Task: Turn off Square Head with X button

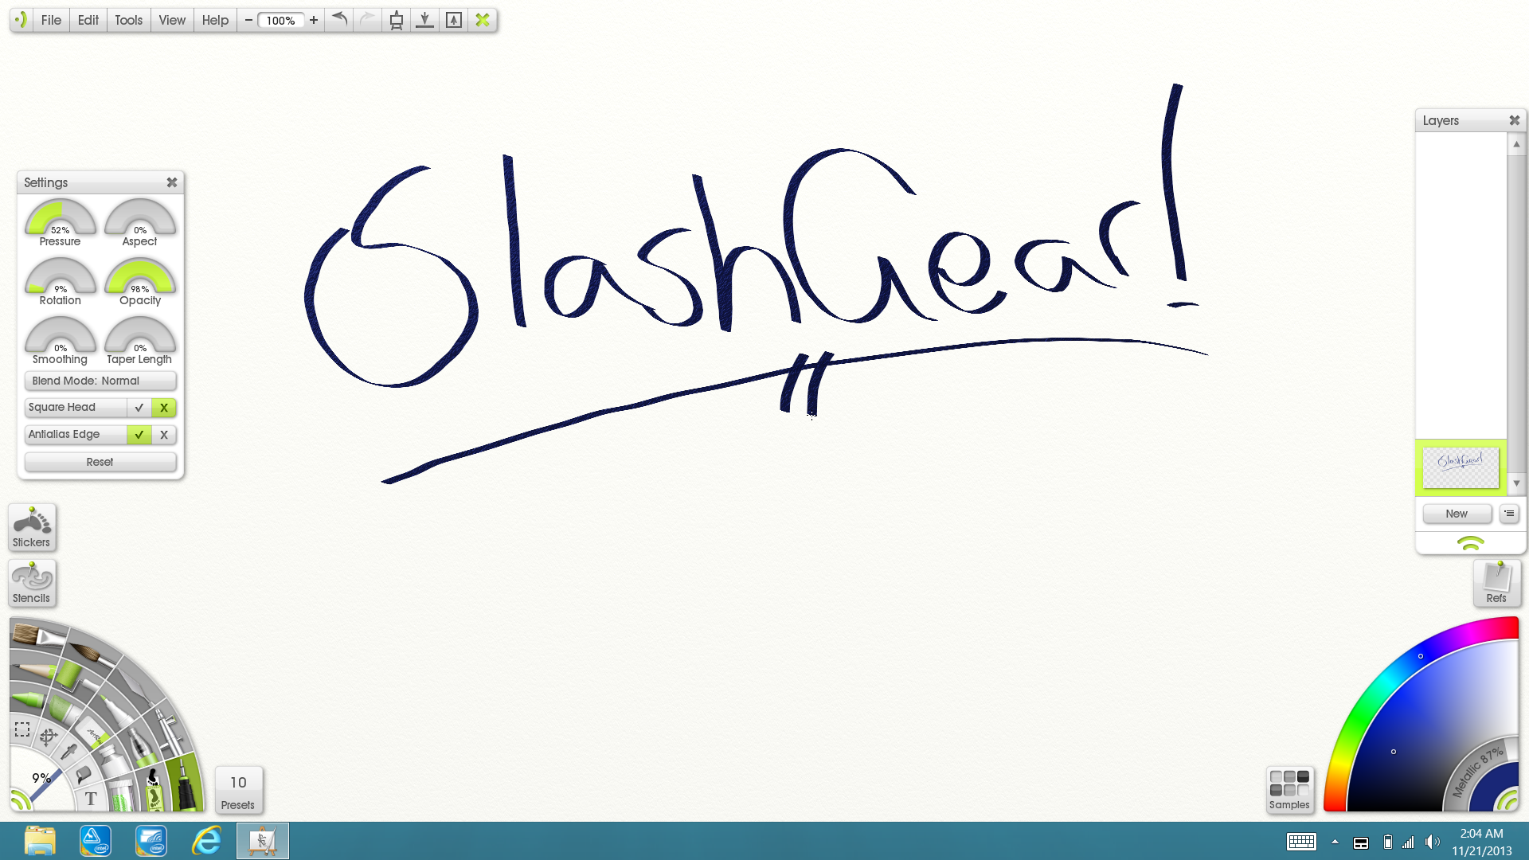Action: 164,408
